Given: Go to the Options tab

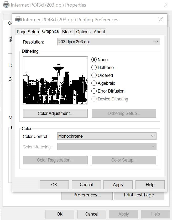Looking at the screenshot, I should [83, 32].
